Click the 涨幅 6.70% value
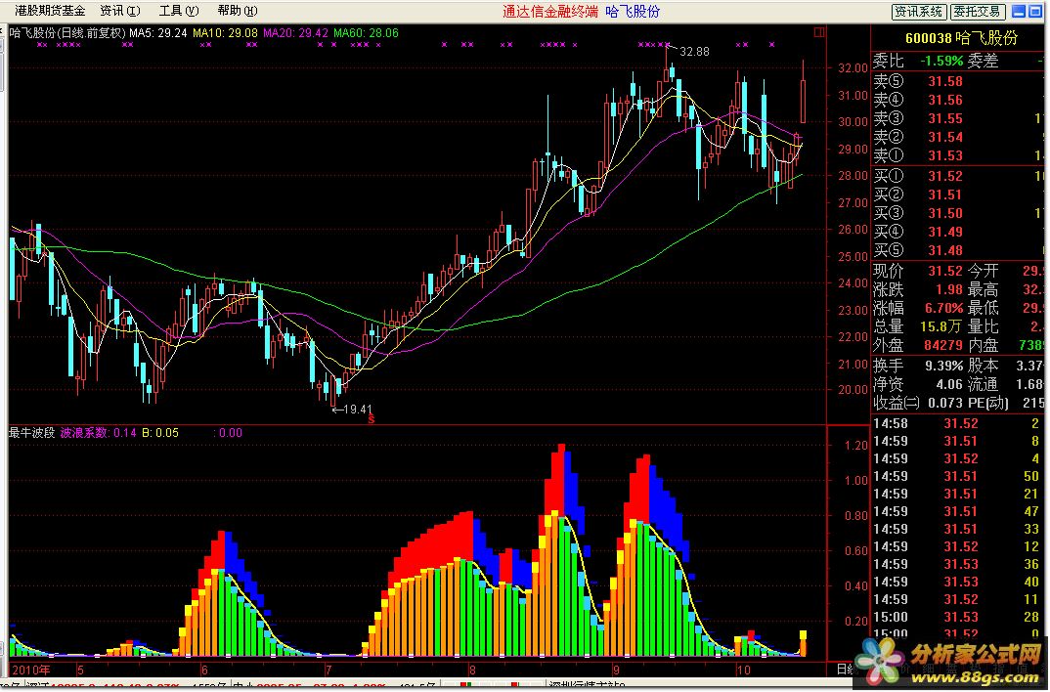 [x=944, y=309]
